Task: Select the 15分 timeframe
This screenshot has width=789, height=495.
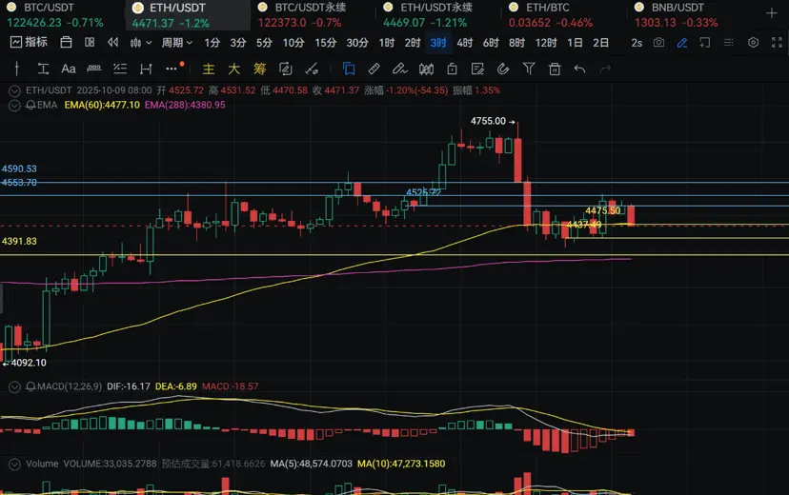Action: click(325, 43)
